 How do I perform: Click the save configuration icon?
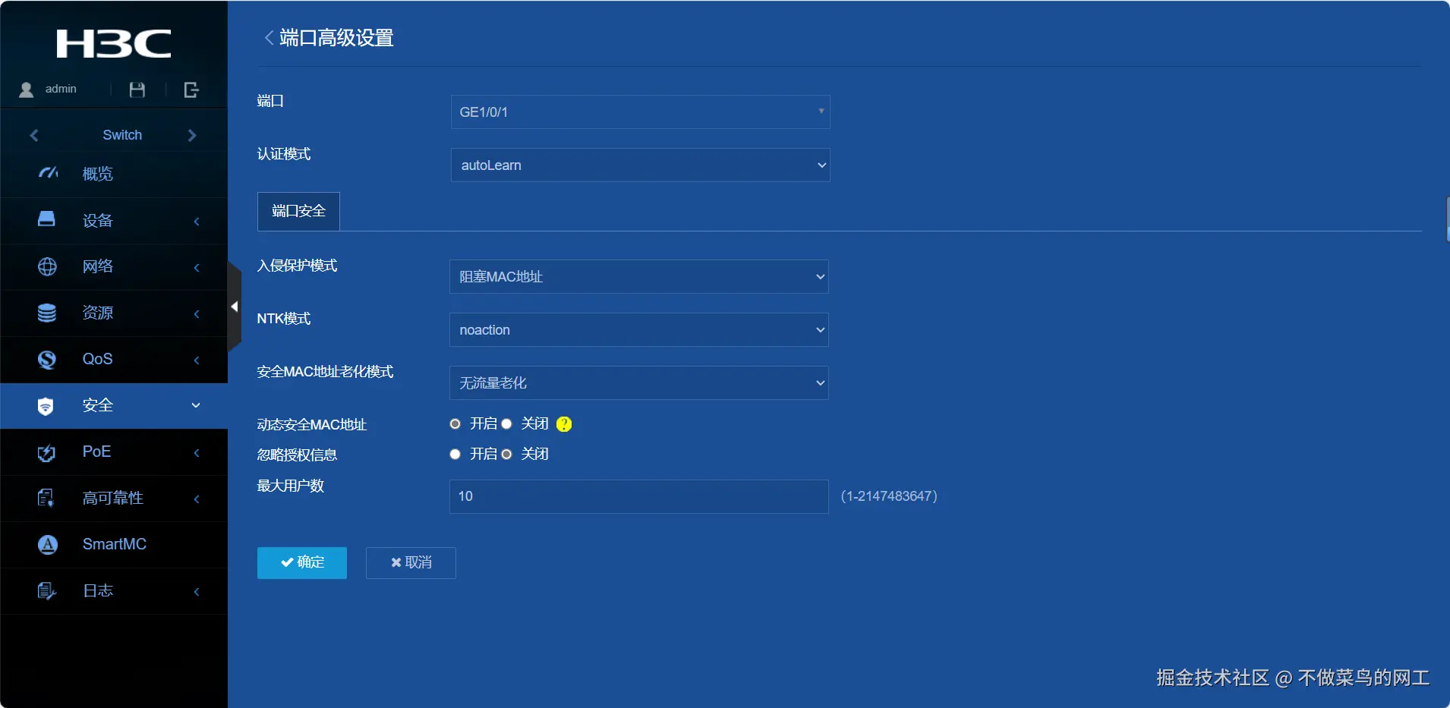(x=137, y=89)
